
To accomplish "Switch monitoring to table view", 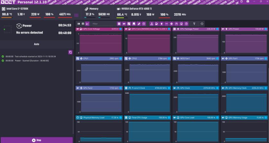I will [83, 24].
